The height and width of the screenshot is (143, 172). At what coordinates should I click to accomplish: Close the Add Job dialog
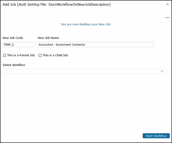tap(167, 5)
